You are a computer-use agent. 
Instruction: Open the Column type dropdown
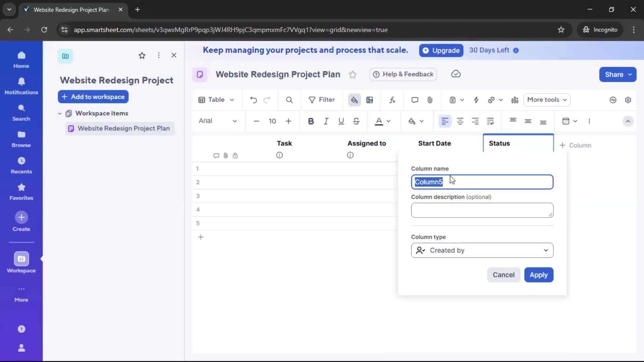[x=482, y=250]
